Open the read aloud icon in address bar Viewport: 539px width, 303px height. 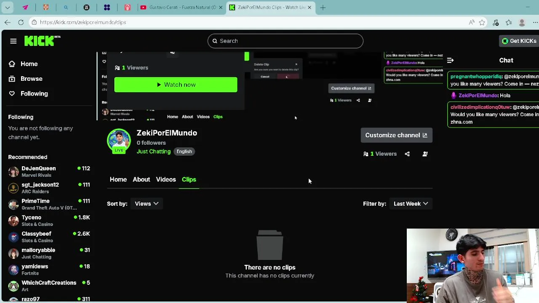pyautogui.click(x=472, y=22)
